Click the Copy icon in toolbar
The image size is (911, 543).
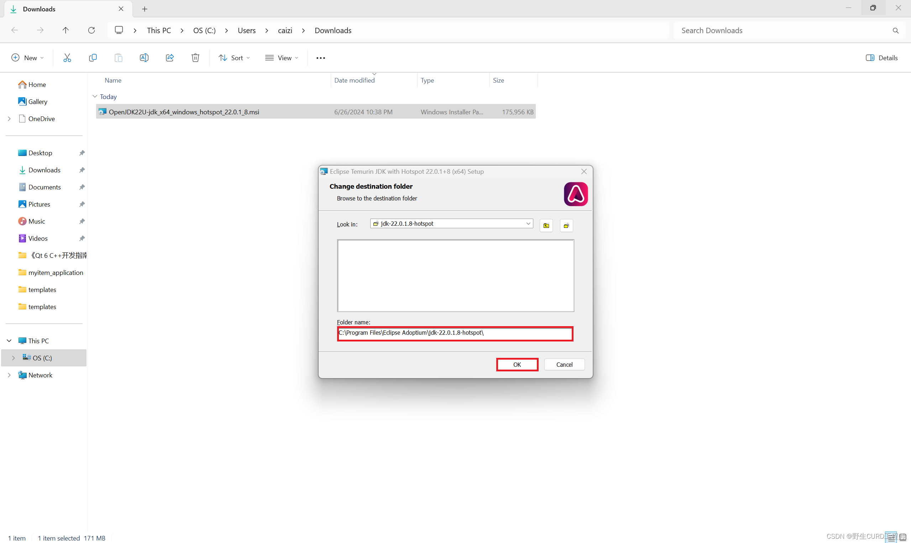(x=93, y=58)
